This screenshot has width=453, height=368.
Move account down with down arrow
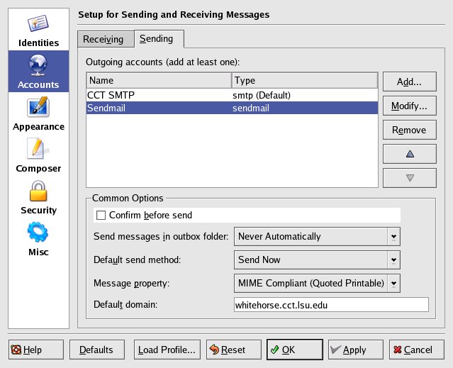click(x=409, y=178)
